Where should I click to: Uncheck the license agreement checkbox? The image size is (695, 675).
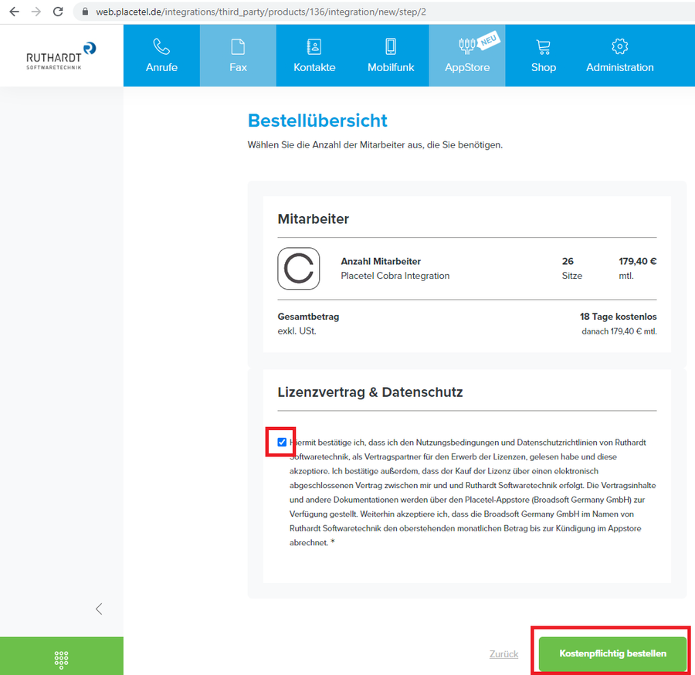[x=282, y=442]
